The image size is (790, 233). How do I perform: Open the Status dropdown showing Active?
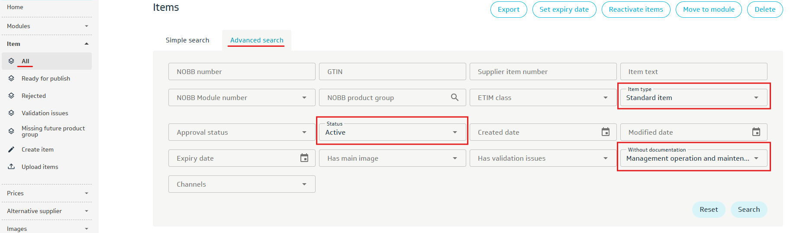392,133
